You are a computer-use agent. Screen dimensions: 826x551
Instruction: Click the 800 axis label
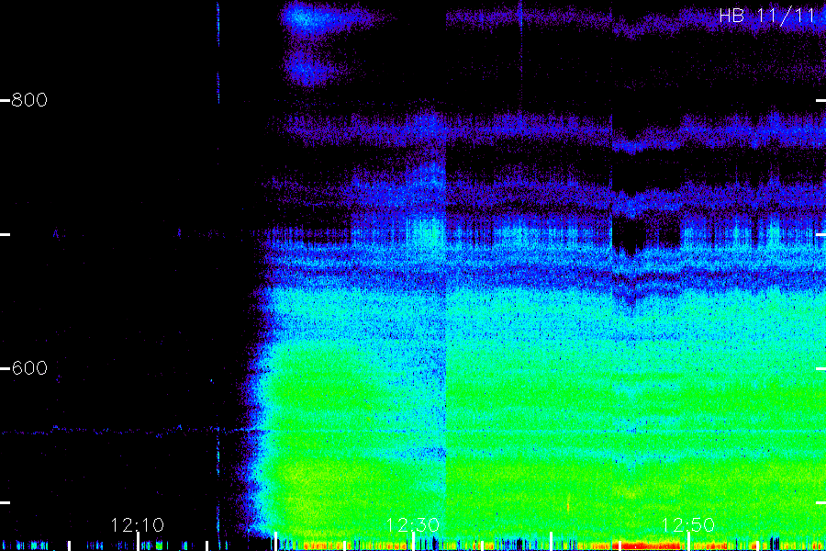[x=29, y=100]
